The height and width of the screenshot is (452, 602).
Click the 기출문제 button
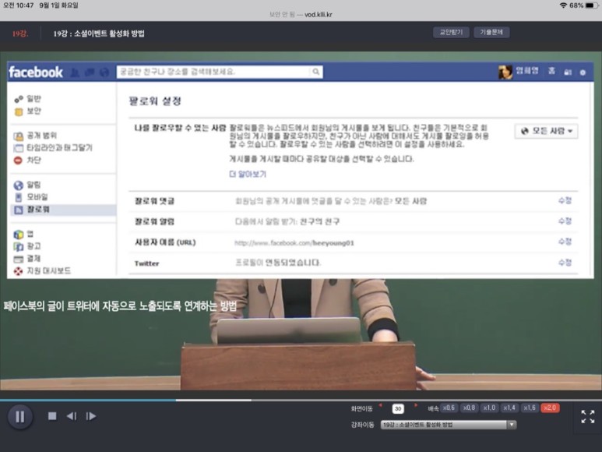click(x=491, y=32)
